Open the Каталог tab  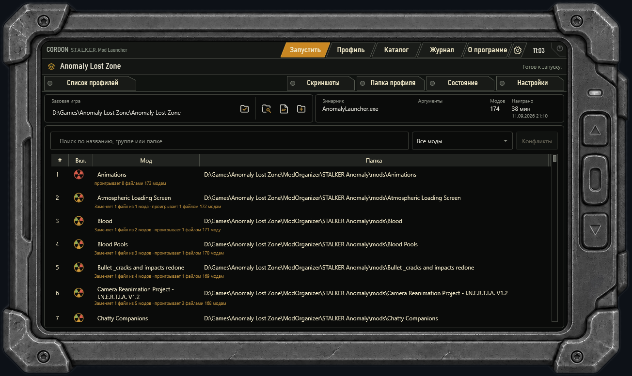[x=396, y=50]
